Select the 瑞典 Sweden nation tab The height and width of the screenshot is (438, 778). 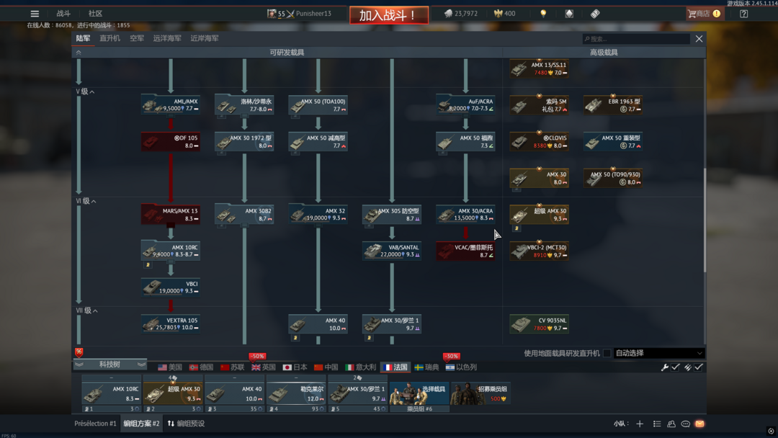click(x=426, y=367)
